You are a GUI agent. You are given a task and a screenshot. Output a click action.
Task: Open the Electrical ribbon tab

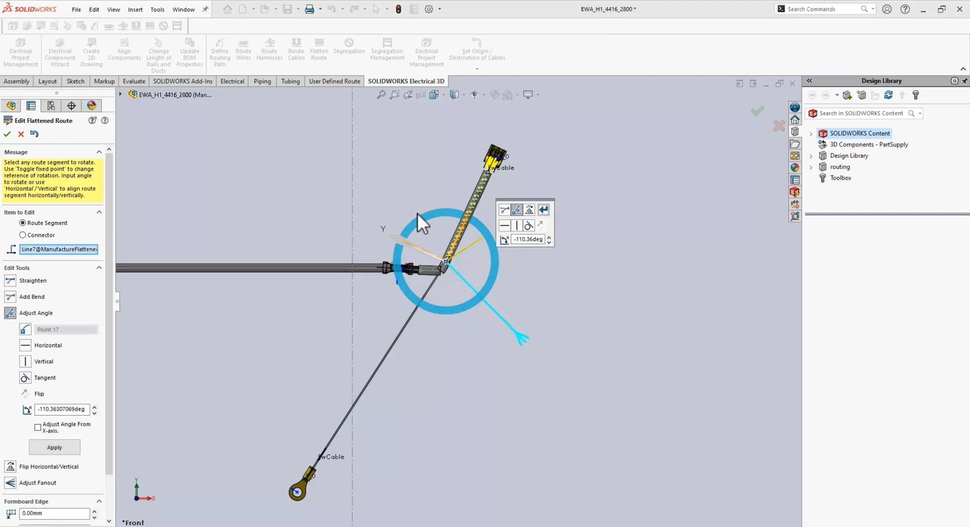coord(232,80)
